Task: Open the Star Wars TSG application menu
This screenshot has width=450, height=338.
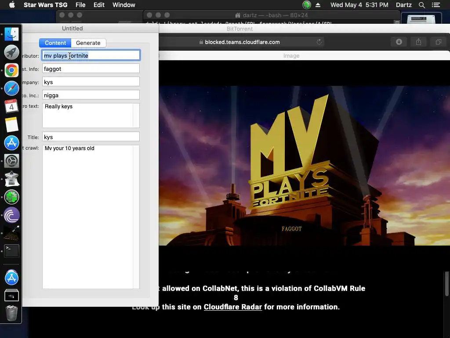Action: point(45,5)
